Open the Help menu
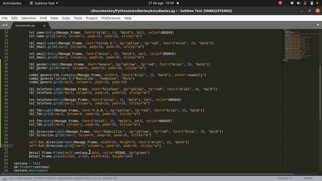Screen dimensions: 322x181 coord(127,18)
